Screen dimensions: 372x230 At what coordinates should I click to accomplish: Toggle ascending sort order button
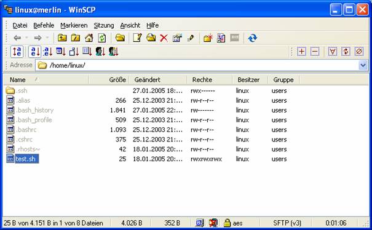17,52
